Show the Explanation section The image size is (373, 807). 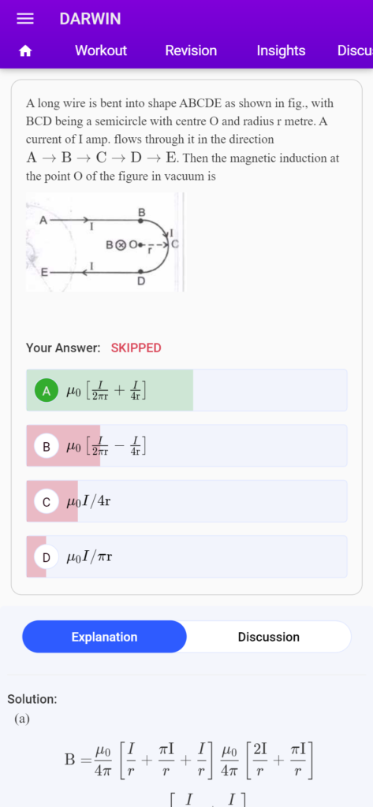(x=105, y=637)
